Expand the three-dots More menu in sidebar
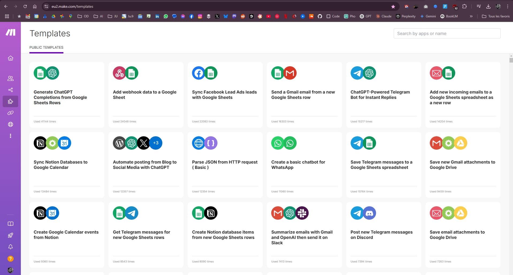The image size is (513, 275). 10,136
